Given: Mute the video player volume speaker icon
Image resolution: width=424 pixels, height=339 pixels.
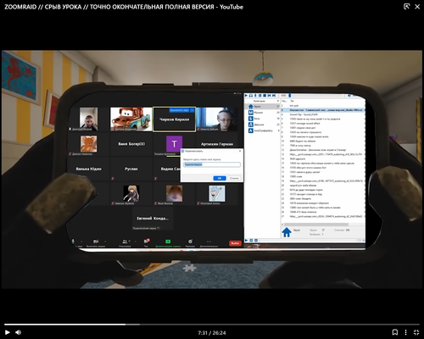Looking at the screenshot, I should [19, 332].
